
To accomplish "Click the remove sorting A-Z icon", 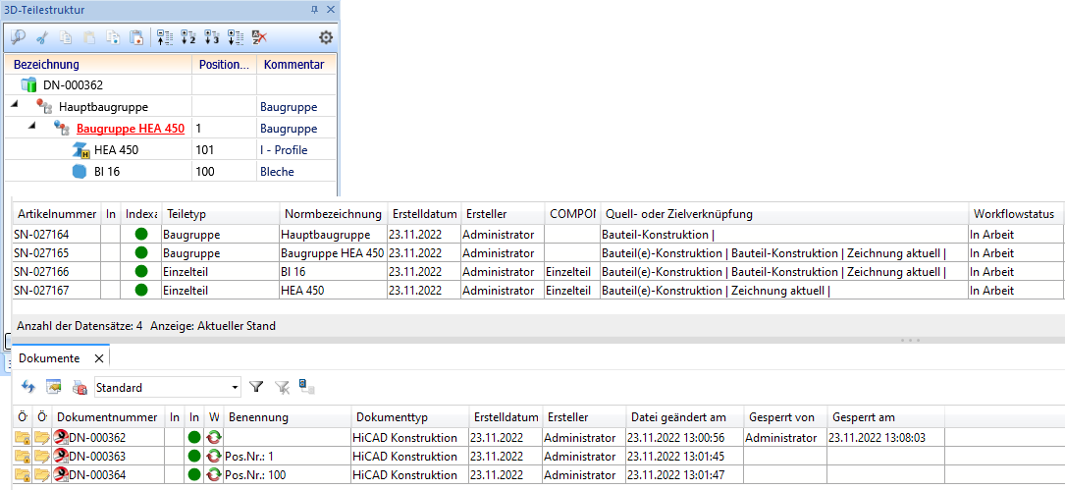I will click(259, 38).
